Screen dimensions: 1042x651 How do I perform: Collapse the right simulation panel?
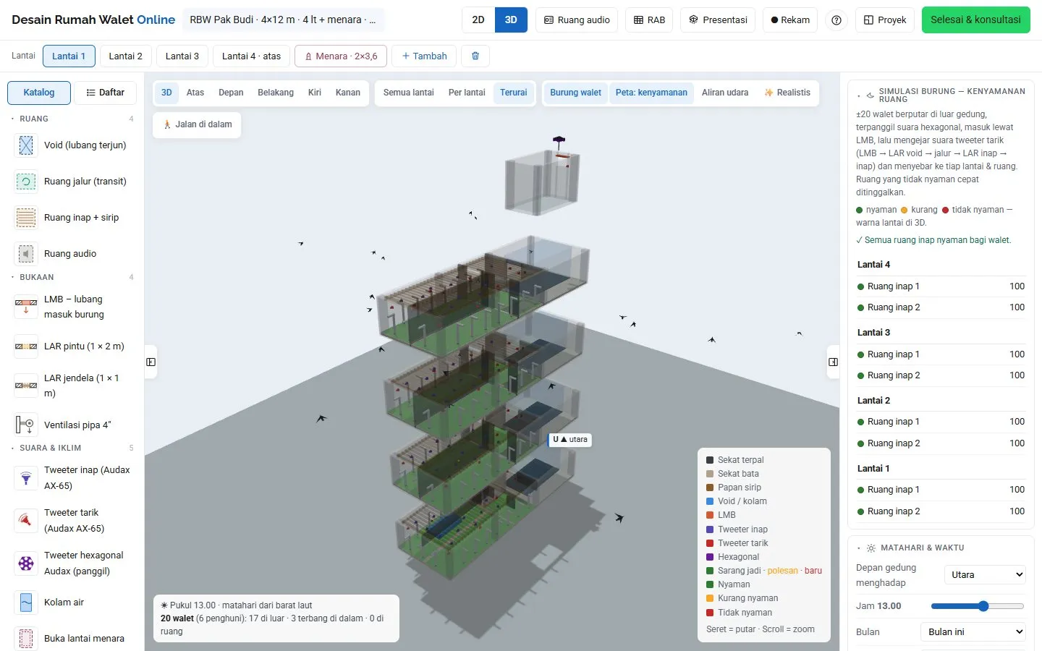click(833, 362)
